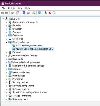Select NVIDIA GeForce RTX 3050 Laptop GPU
Screen dimensions: 100x106
pyautogui.click(x=34, y=49)
